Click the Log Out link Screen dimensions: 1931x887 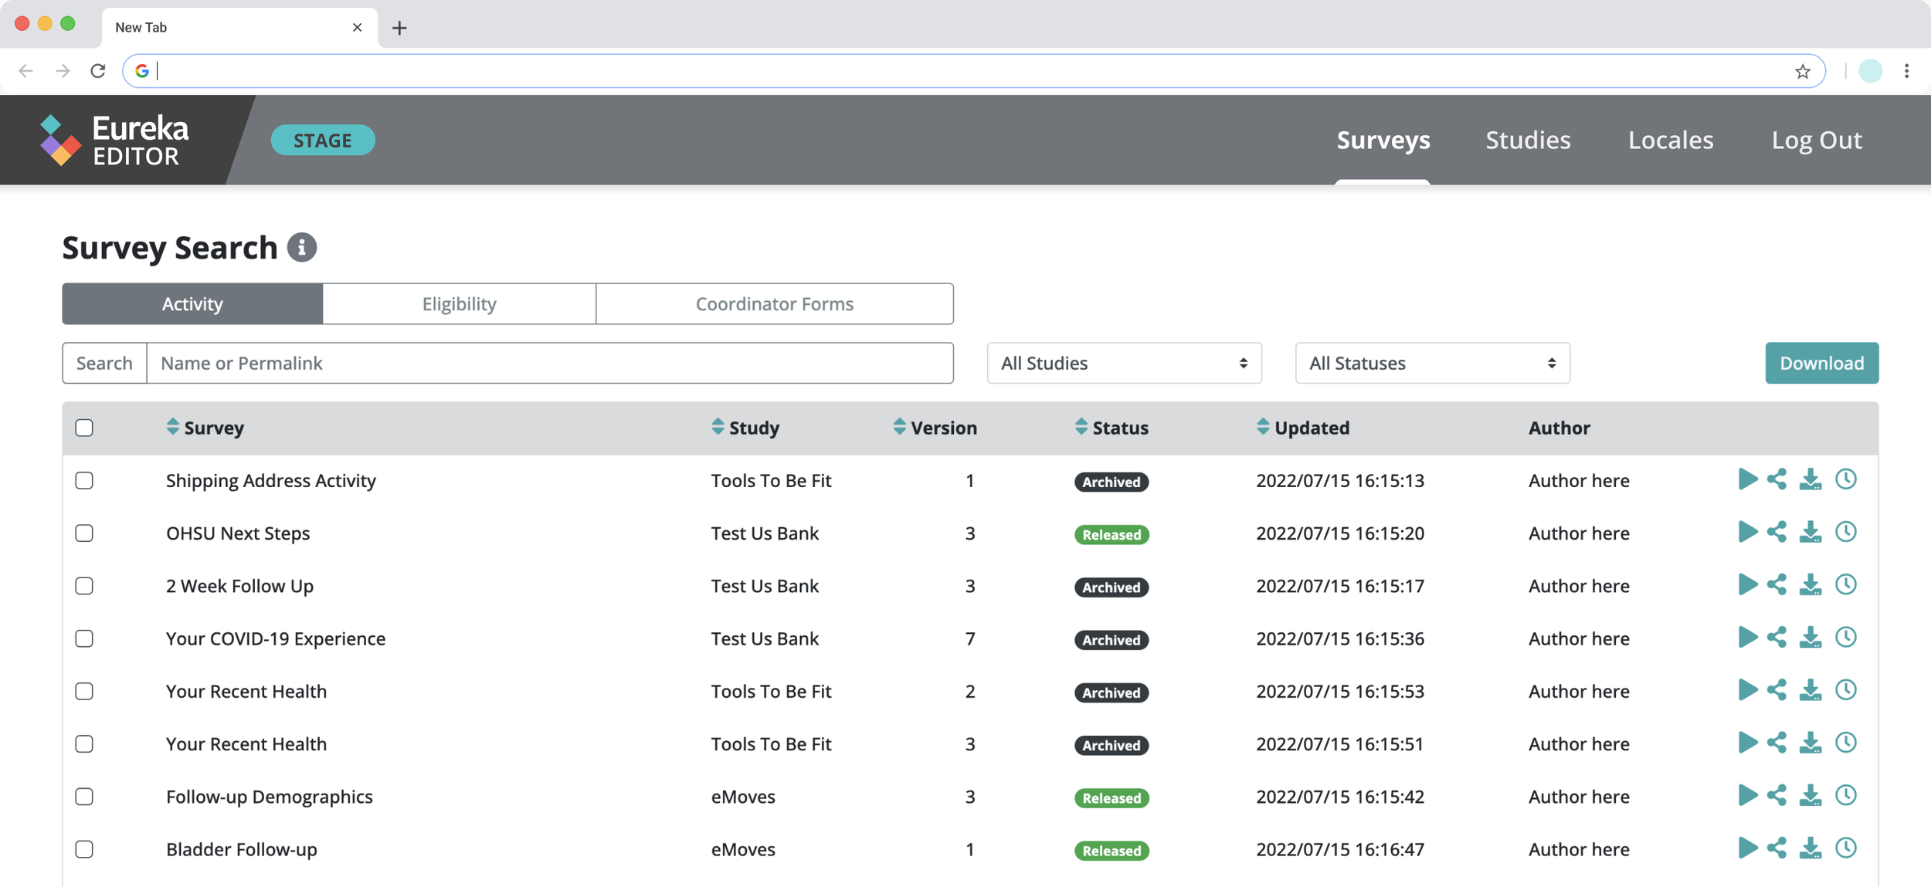(x=1817, y=140)
